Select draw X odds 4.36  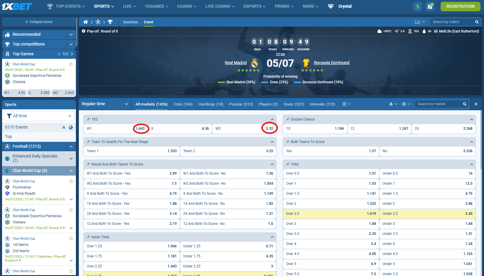pyautogui.click(x=180, y=129)
